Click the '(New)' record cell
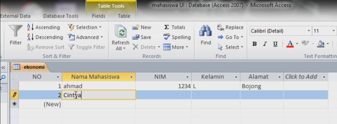This screenshot has width=337, height=124. pyautogui.click(x=40, y=104)
